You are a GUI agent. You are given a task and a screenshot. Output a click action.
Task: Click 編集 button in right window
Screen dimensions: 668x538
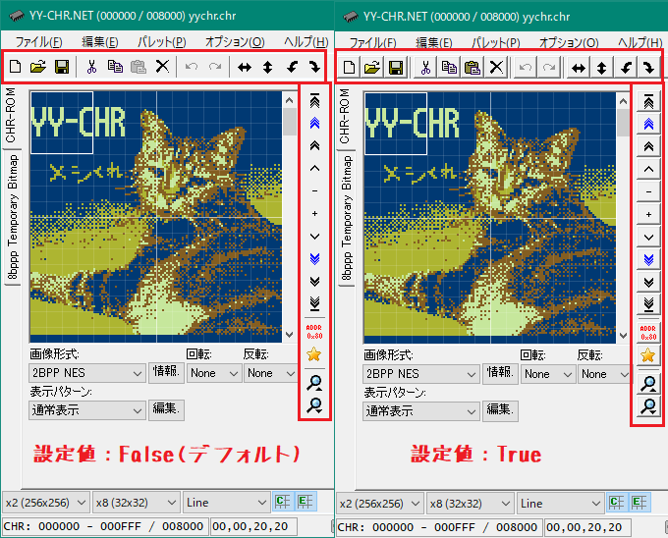(x=500, y=410)
